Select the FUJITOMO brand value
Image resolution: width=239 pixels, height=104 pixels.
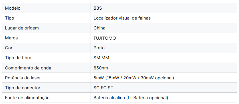click(105, 38)
